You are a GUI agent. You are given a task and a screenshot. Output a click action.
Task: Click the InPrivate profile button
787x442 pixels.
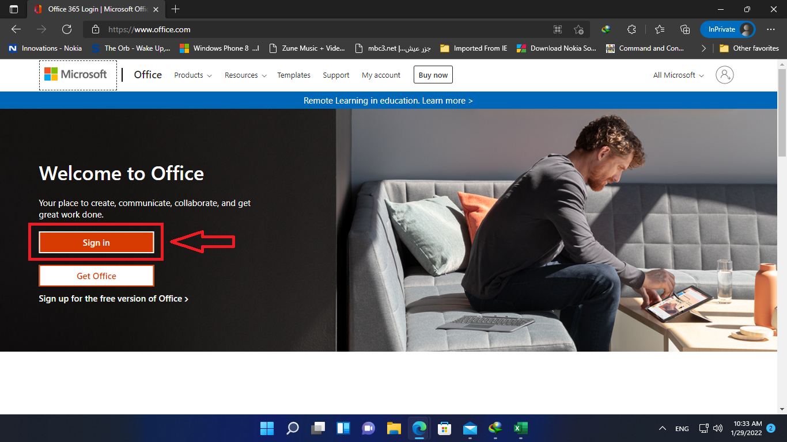[x=728, y=29]
